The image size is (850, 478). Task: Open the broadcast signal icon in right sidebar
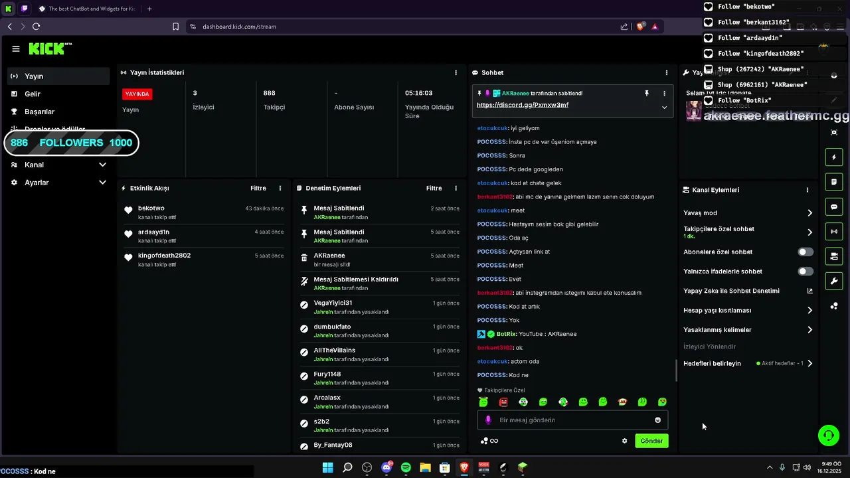[834, 231]
